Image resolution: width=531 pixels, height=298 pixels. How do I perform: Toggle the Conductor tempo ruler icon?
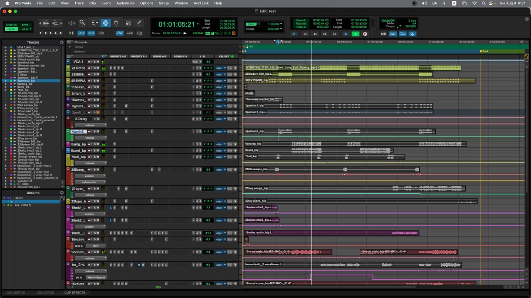click(x=403, y=34)
